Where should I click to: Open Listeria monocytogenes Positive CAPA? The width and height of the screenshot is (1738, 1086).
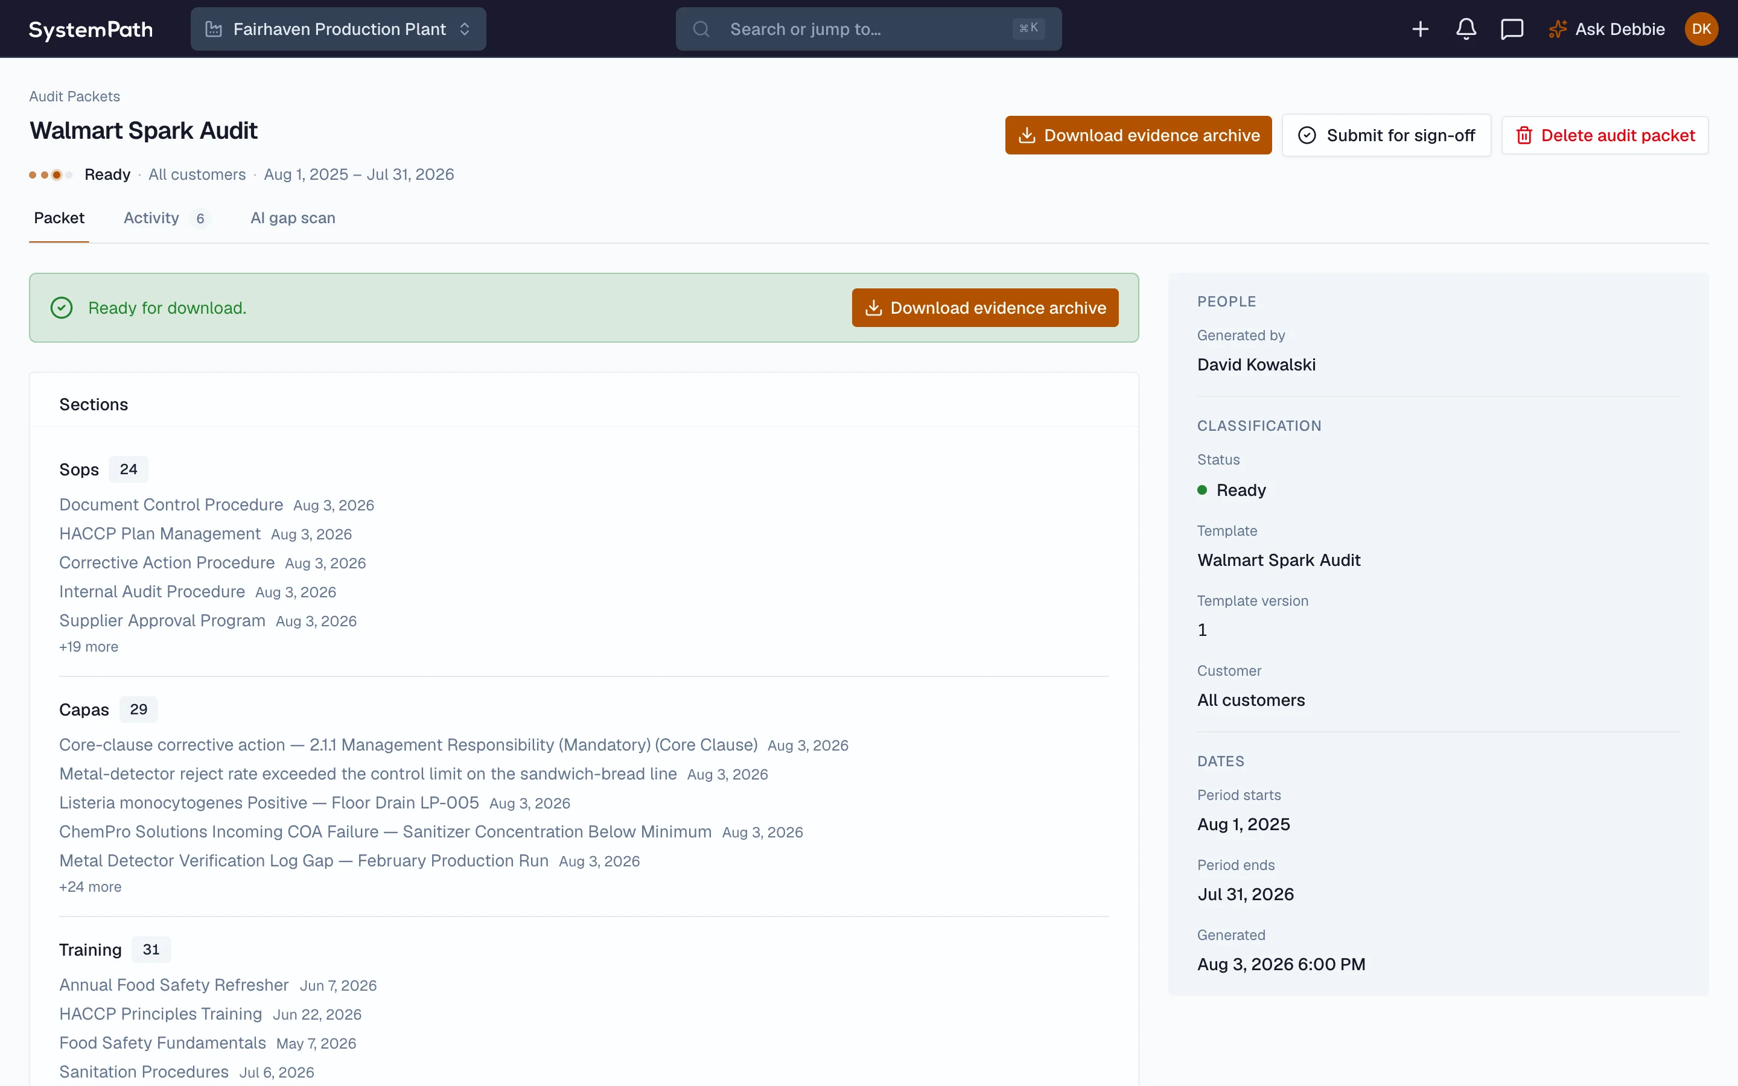click(x=269, y=802)
